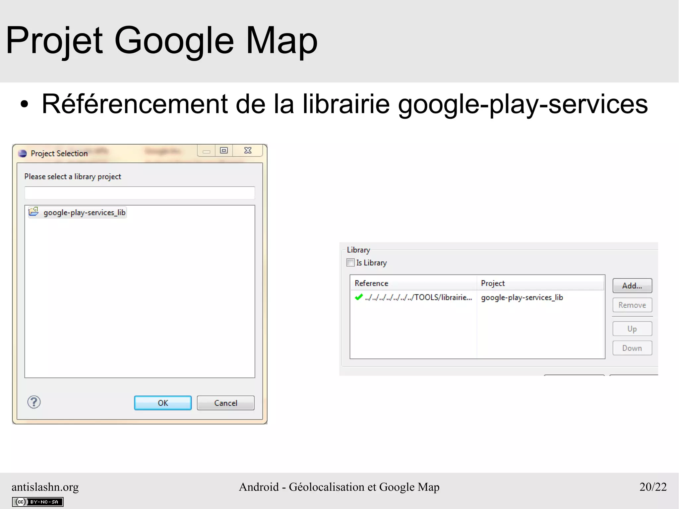Click the google-play-services_lib project folder icon
Image resolution: width=679 pixels, height=509 pixels.
[x=33, y=212]
